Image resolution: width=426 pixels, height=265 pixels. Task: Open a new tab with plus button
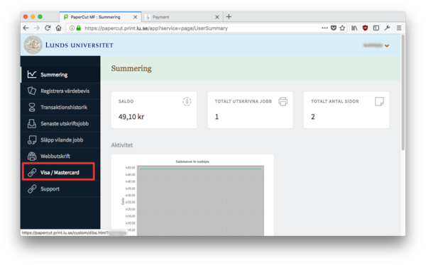coord(229,17)
